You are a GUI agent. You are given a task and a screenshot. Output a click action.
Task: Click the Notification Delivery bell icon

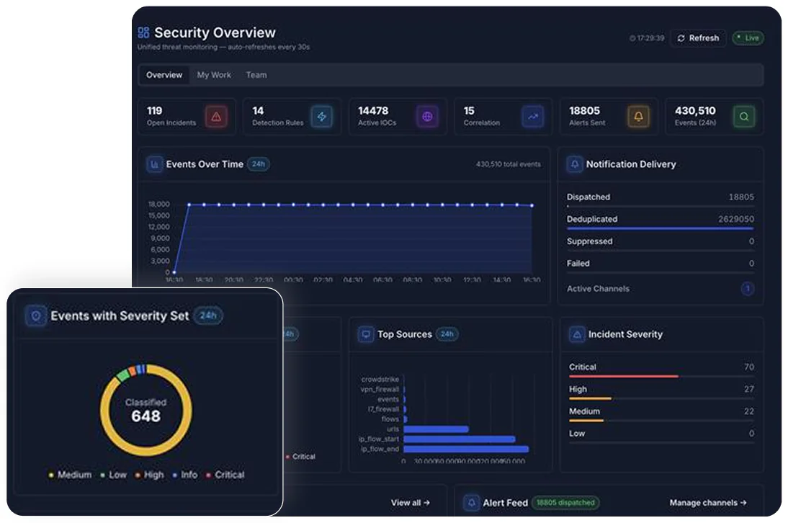click(x=574, y=164)
